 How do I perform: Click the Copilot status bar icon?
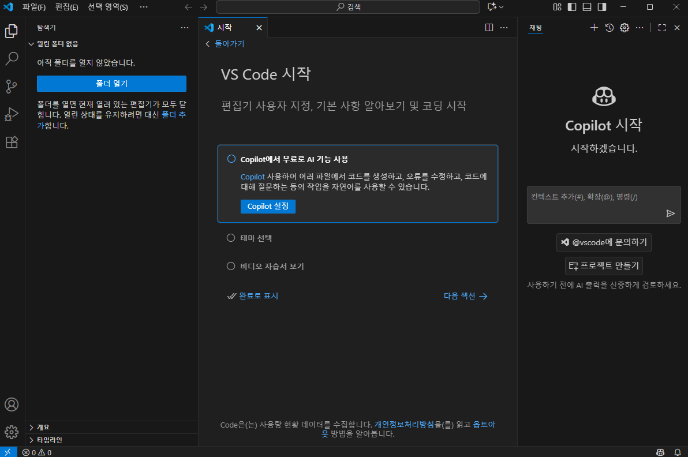point(660,452)
